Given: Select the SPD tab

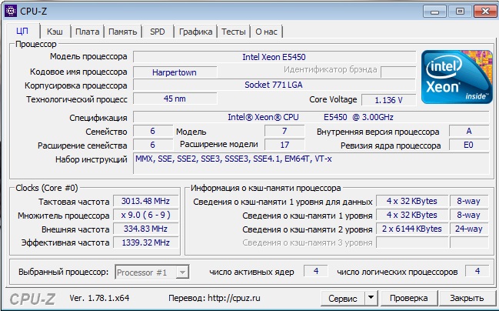Looking at the screenshot, I should pos(158,32).
